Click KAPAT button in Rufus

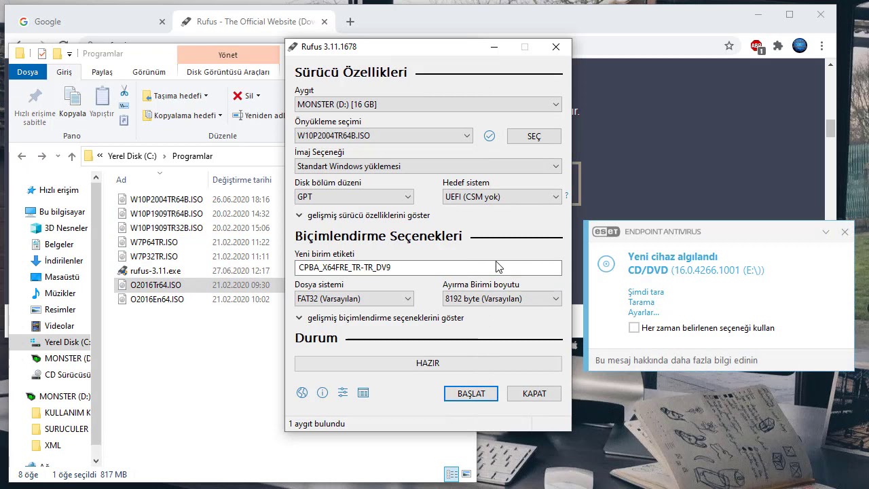pyautogui.click(x=534, y=394)
